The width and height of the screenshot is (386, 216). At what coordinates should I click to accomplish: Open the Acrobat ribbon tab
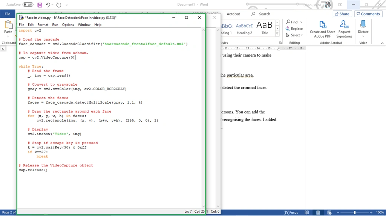(x=233, y=14)
